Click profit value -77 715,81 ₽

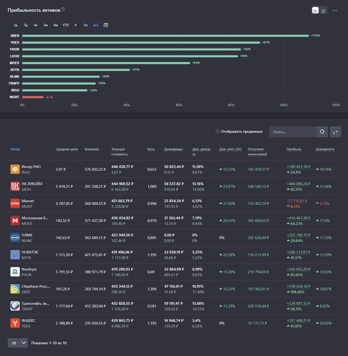click(x=297, y=201)
